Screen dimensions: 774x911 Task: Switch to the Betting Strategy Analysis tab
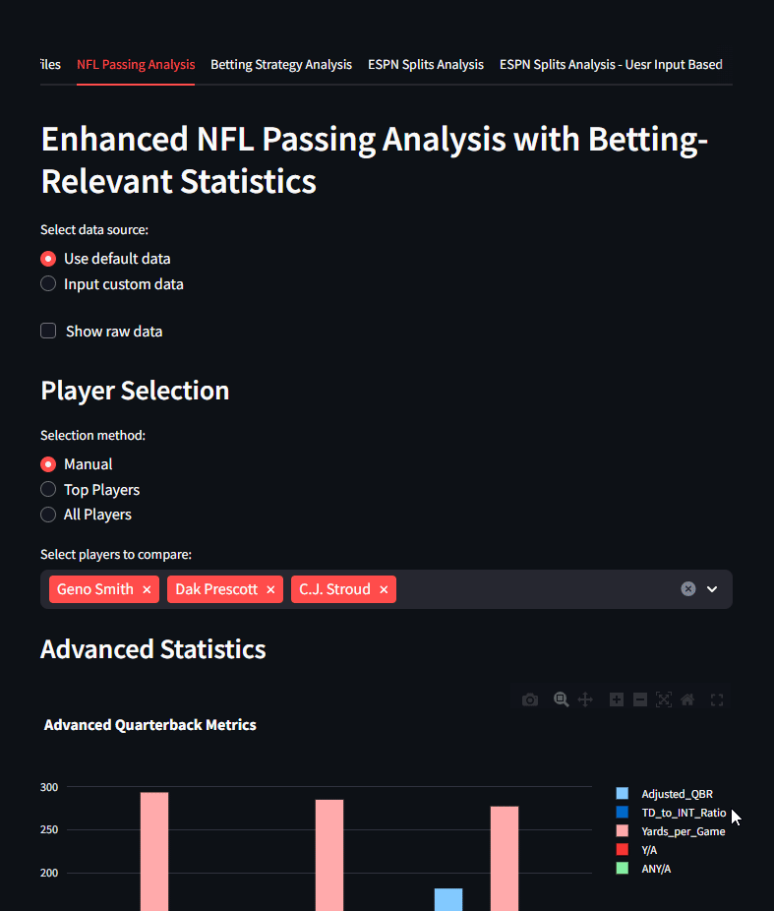[x=281, y=64]
